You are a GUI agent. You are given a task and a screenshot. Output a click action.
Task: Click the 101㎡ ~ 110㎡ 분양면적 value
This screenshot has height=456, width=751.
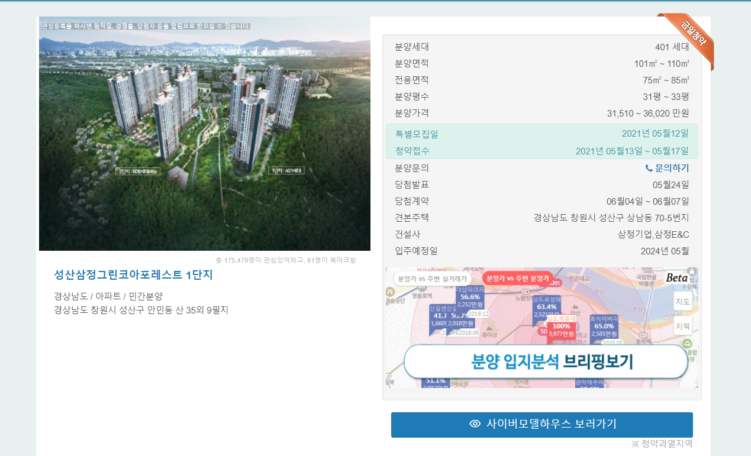point(662,63)
